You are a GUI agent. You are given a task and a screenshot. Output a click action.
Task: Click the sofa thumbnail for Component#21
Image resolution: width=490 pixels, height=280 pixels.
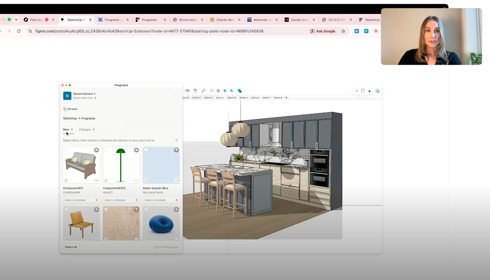pyautogui.click(x=81, y=165)
